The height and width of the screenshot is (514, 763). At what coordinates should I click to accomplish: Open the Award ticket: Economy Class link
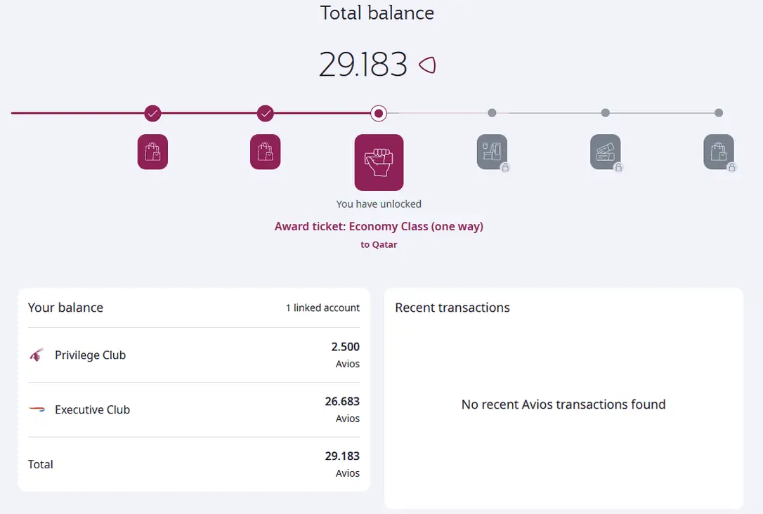[x=379, y=226]
